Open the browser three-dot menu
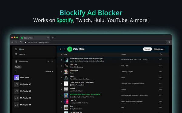 click(x=169, y=42)
